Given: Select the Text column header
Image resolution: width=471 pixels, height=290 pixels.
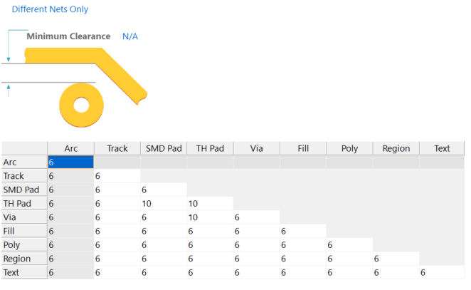Looking at the screenshot, I should coord(442,148).
